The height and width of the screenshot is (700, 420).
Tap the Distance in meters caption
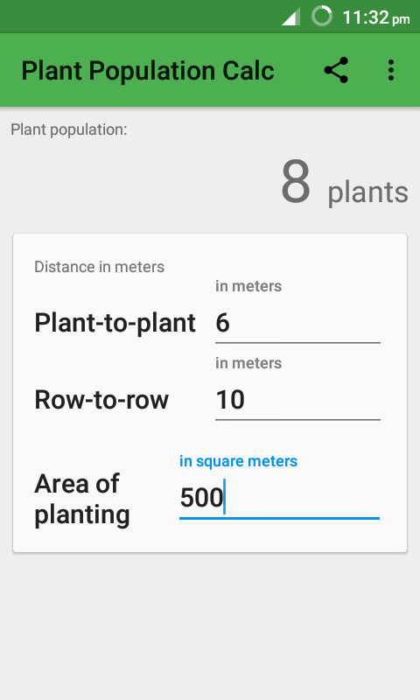coord(100,267)
